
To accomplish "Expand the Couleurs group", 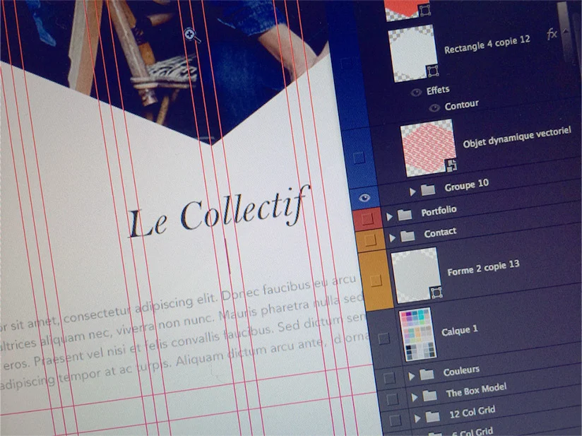I will [x=411, y=376].
